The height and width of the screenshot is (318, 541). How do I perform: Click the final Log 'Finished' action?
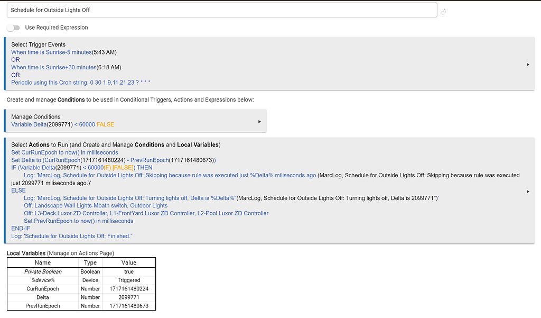tap(71, 236)
